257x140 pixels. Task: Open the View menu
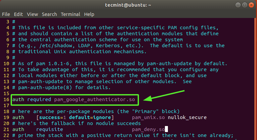point(33,14)
